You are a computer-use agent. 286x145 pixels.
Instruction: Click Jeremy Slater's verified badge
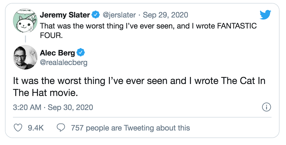pos(96,15)
